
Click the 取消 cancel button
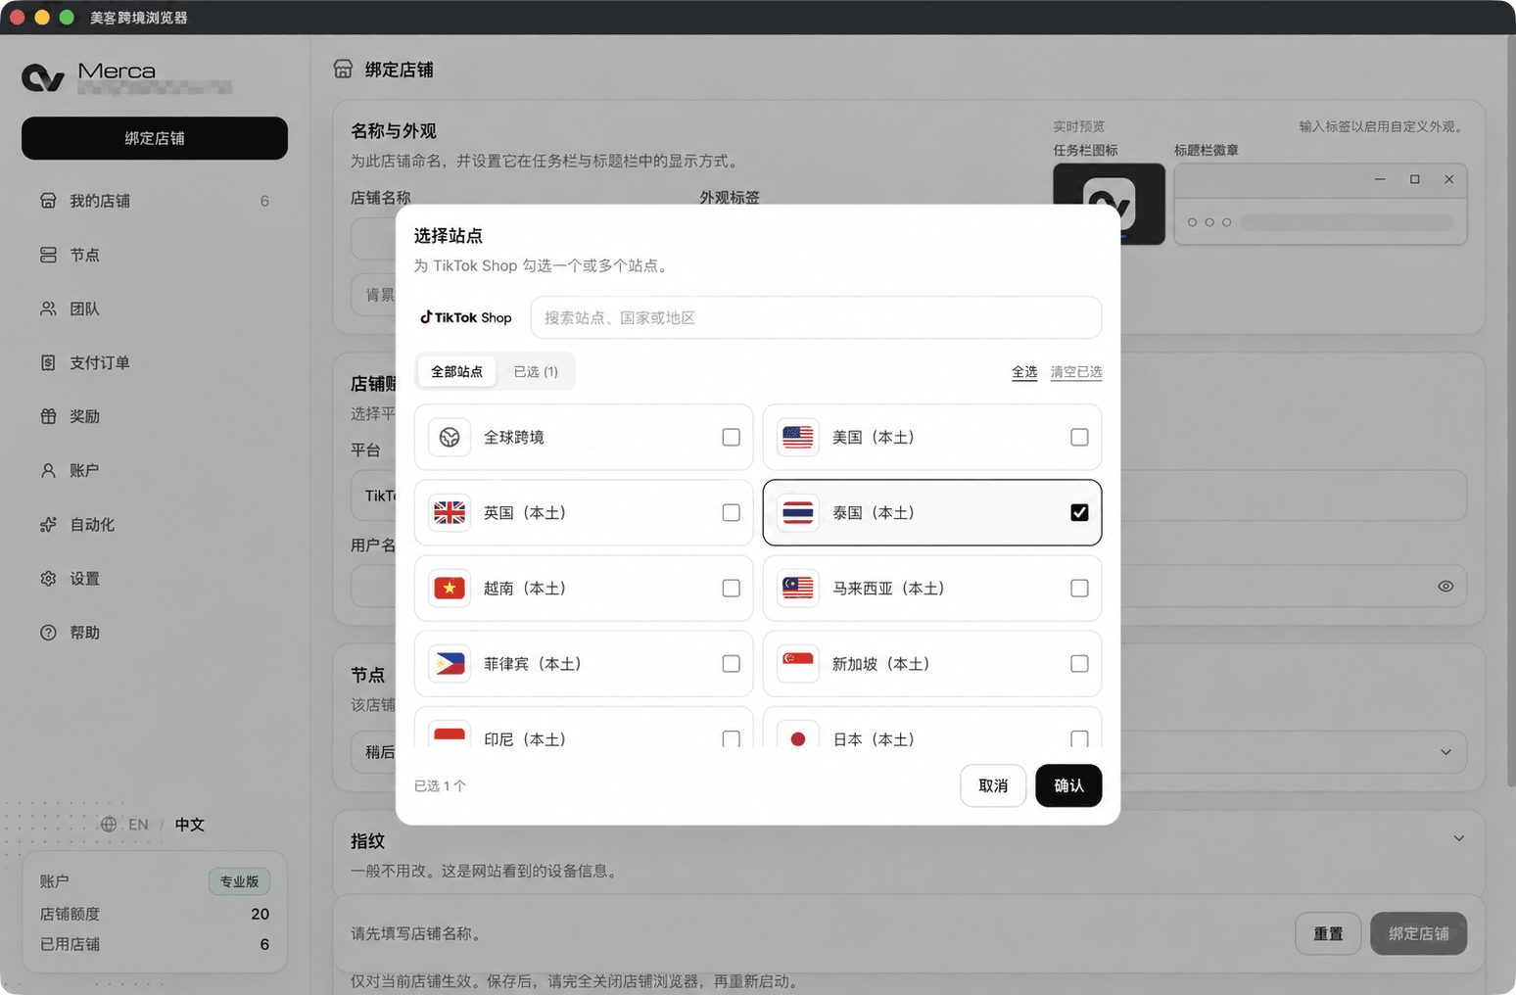click(993, 785)
